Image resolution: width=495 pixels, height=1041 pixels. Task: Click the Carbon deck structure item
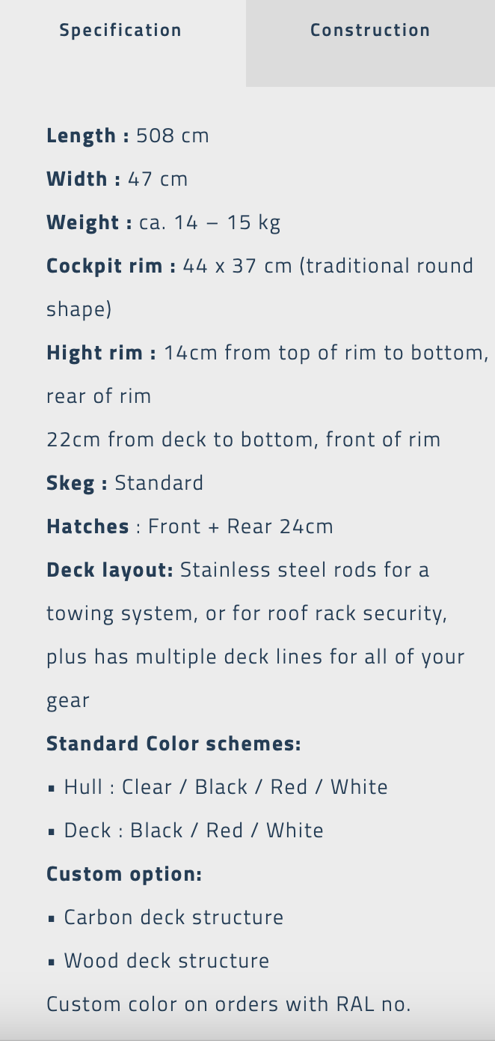click(x=173, y=917)
